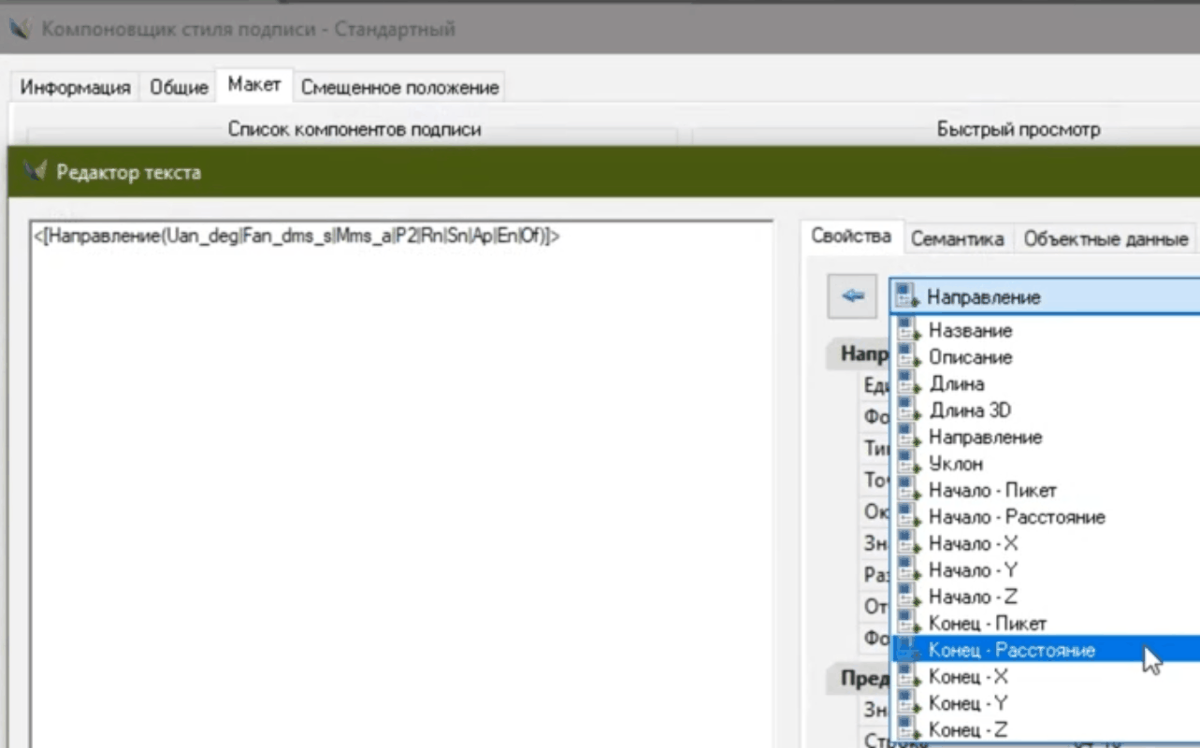Click inside the label text editor area

(402, 467)
